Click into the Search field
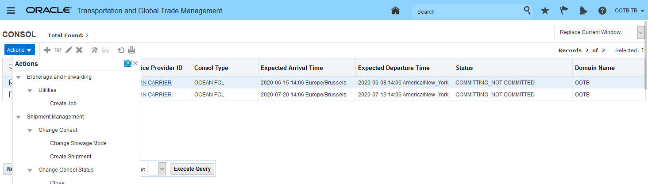 pos(467,11)
